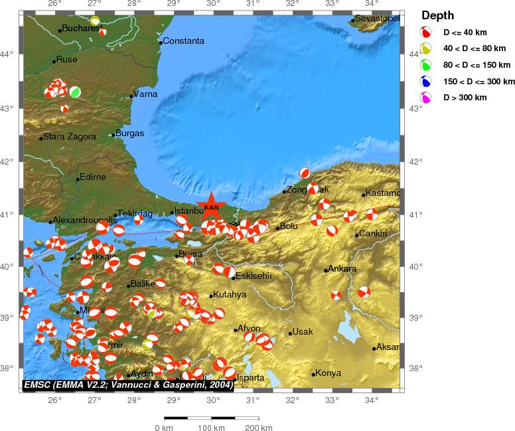Select the Konya city label
The image size is (515, 431).
tap(330, 373)
